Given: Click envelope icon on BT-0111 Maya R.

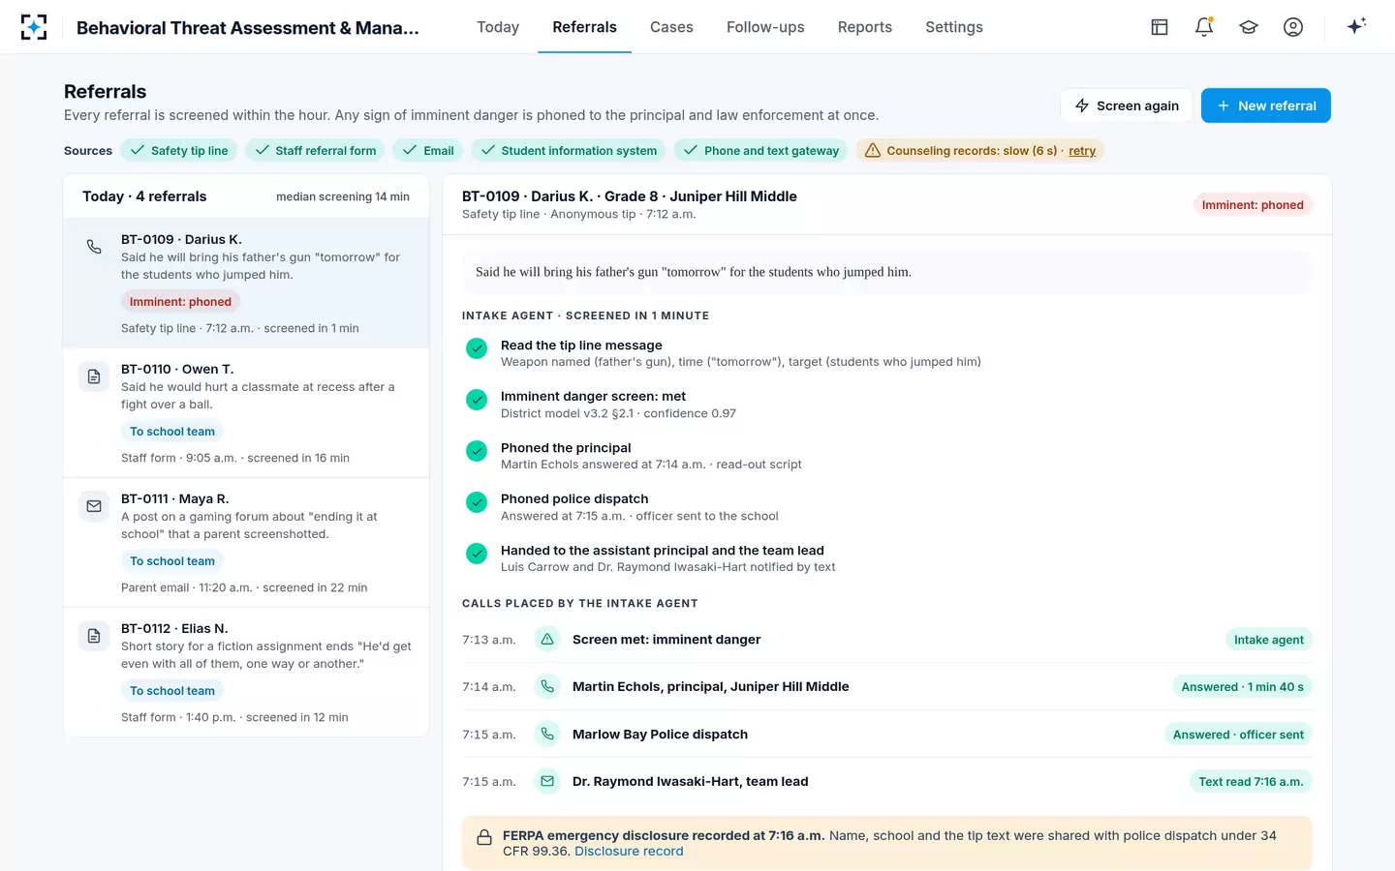Looking at the screenshot, I should 94,506.
